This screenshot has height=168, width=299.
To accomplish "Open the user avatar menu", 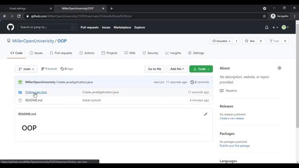I will click(x=285, y=28).
